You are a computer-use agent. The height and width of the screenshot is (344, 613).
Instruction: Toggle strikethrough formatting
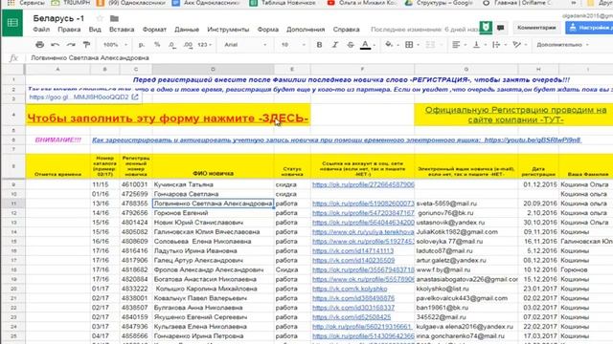click(351, 45)
